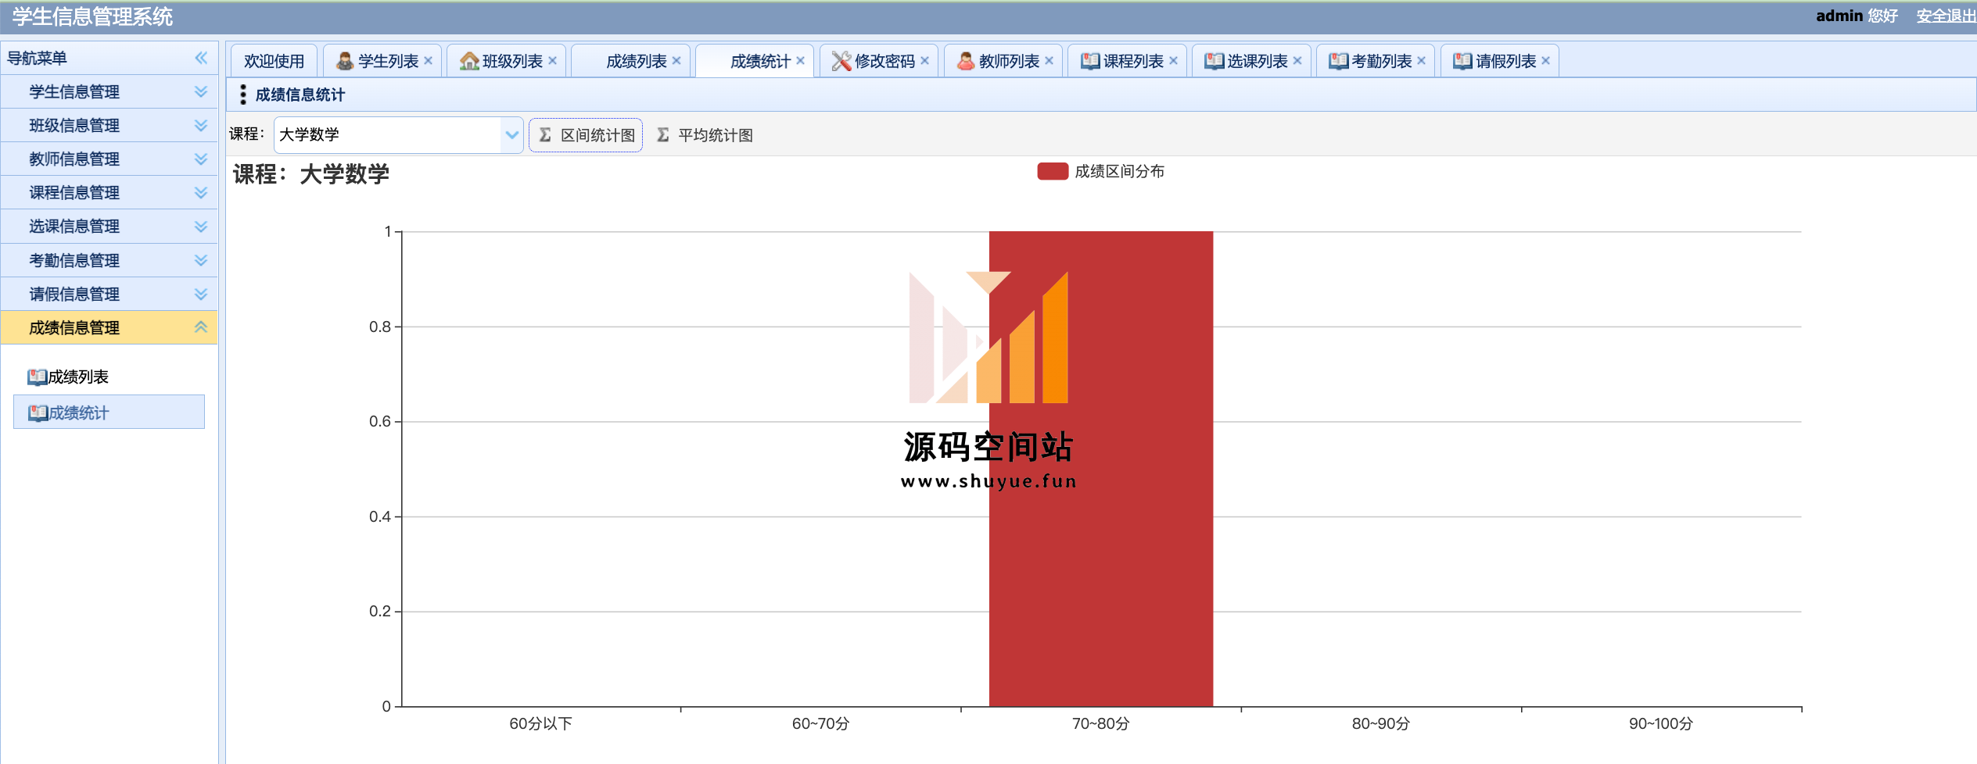This screenshot has width=1977, height=764.
Task: Expand 请假信息管理 section arrow
Action: click(x=201, y=294)
